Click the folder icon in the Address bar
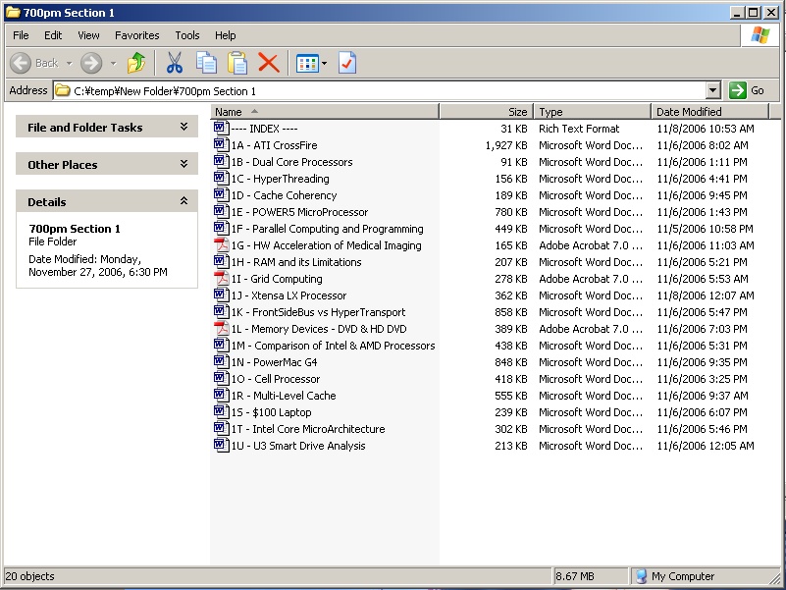Viewport: 786px width, 590px height. coord(63,91)
